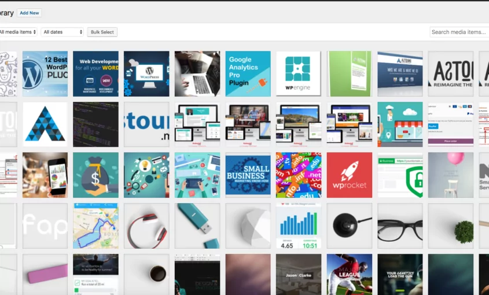Open the pink balloon and chair thumbnail
489x295 pixels.
tap(451, 175)
